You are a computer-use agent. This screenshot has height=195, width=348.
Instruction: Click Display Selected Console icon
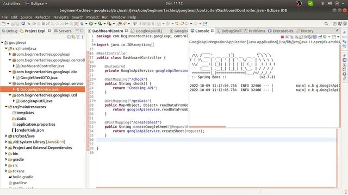(x=325, y=37)
